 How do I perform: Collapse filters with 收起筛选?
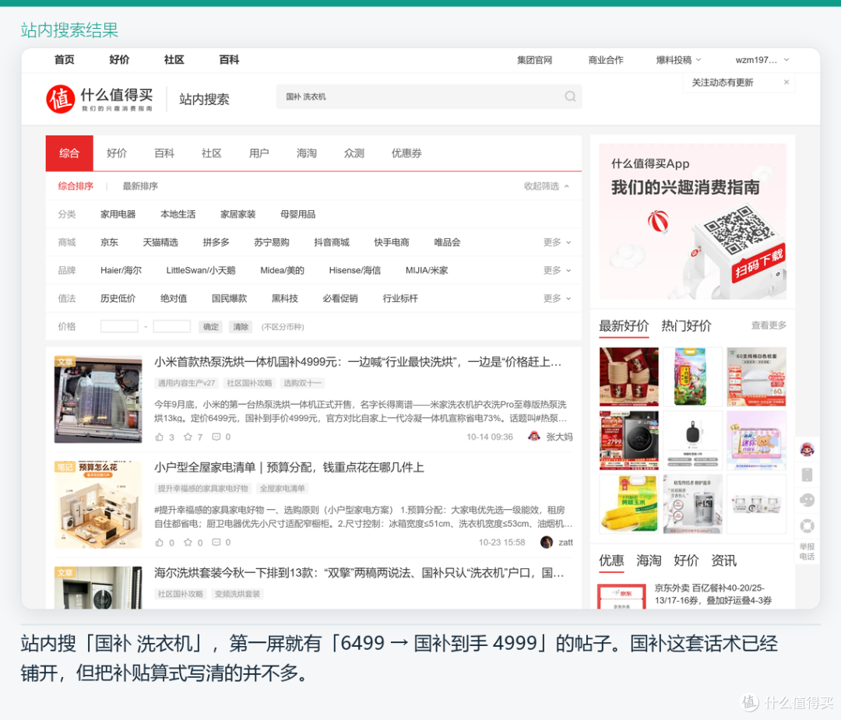point(547,186)
